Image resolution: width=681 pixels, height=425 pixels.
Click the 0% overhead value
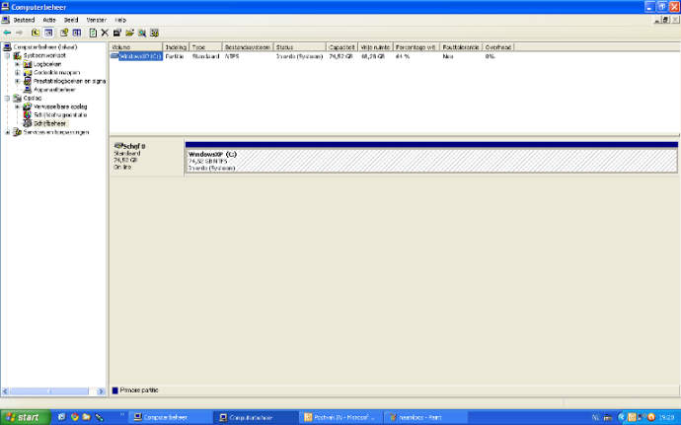tap(490, 56)
